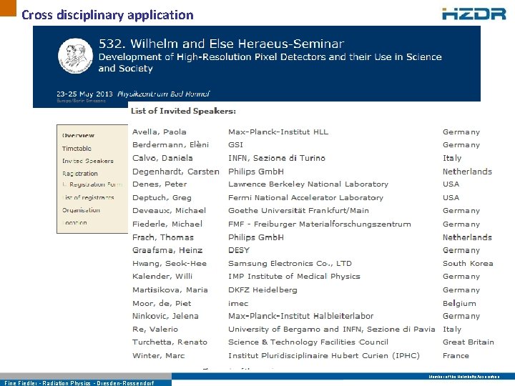The image size is (515, 386).
Task: Click institution 'imec'
Action: 238,303
